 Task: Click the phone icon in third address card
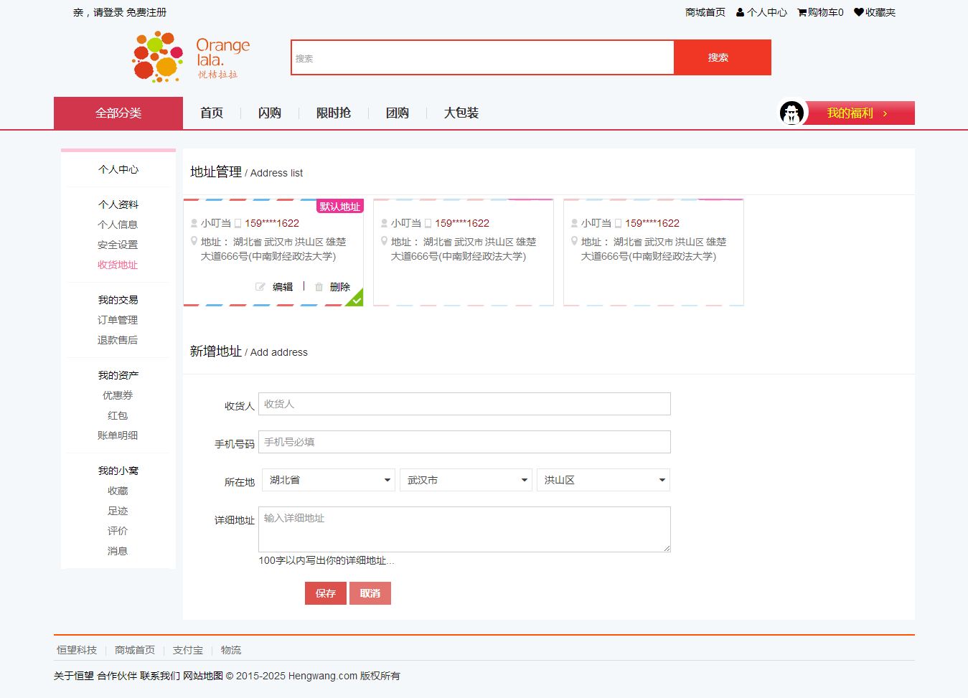pos(618,223)
